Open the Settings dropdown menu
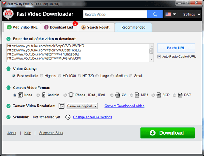204x156 pixels. tap(192, 15)
